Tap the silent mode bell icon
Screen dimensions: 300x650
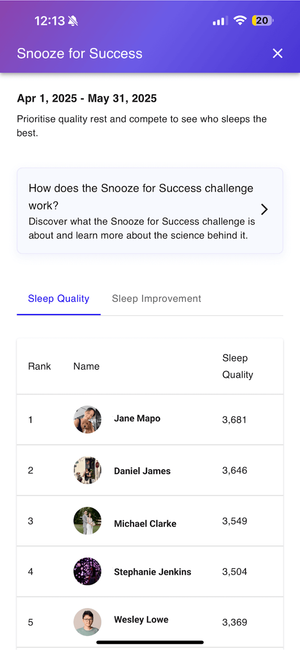click(x=73, y=21)
